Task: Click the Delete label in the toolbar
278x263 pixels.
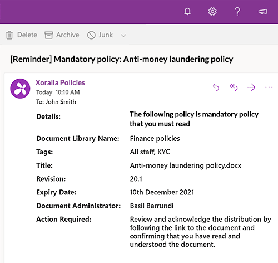Action: point(27,35)
